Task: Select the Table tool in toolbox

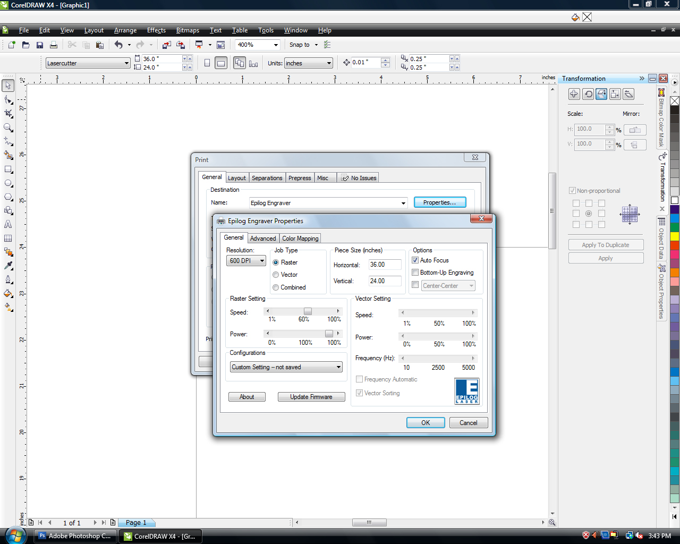Action: [8, 238]
